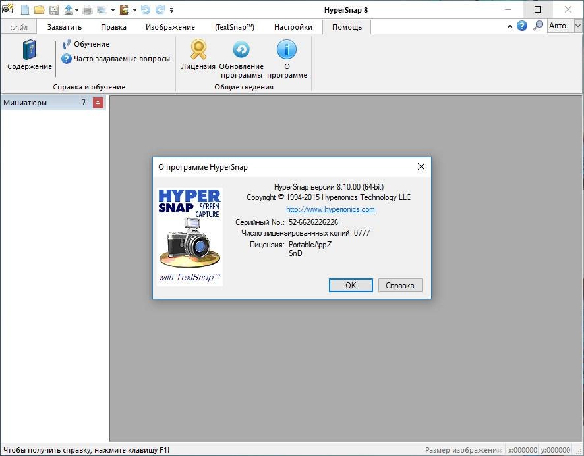Switch to the Захватить ribbon tab
Screen dimensions: 584x456
(65, 27)
